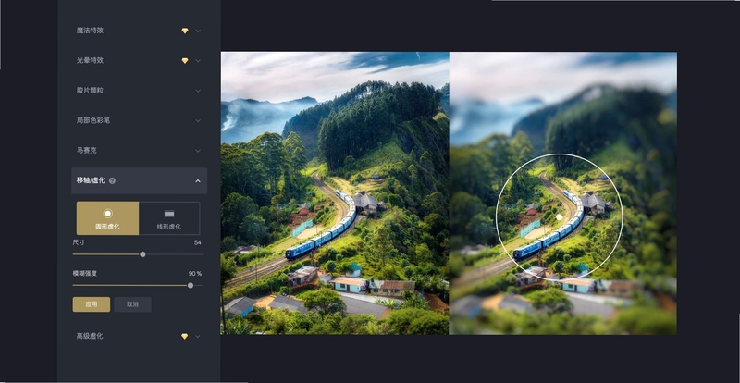The width and height of the screenshot is (740, 383).
Task: Click the blur focus center dot on preview
Action: (560, 217)
